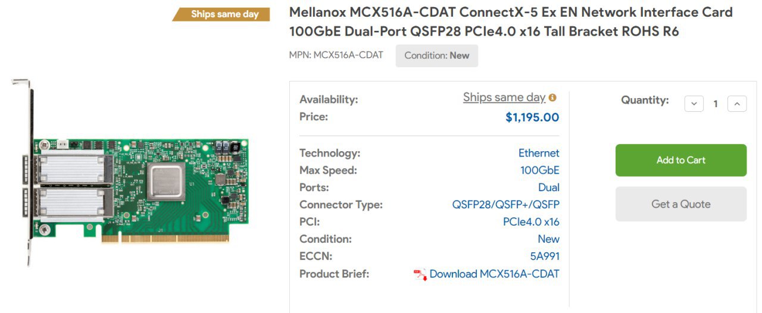Click the PCIe4.0 x16 link
Screen dimensions: 762x313
click(x=531, y=222)
